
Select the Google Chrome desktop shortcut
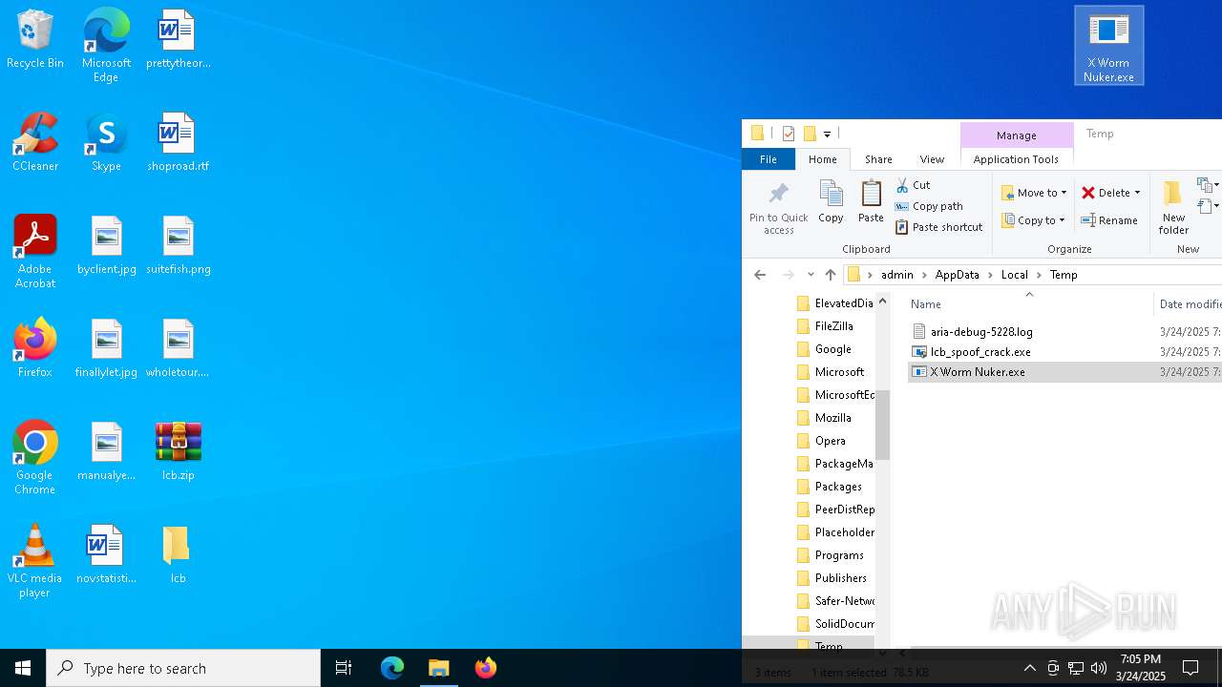click(x=35, y=458)
